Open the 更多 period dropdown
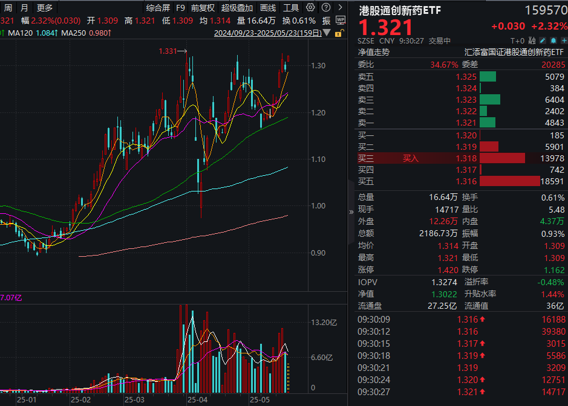 (x=45, y=8)
